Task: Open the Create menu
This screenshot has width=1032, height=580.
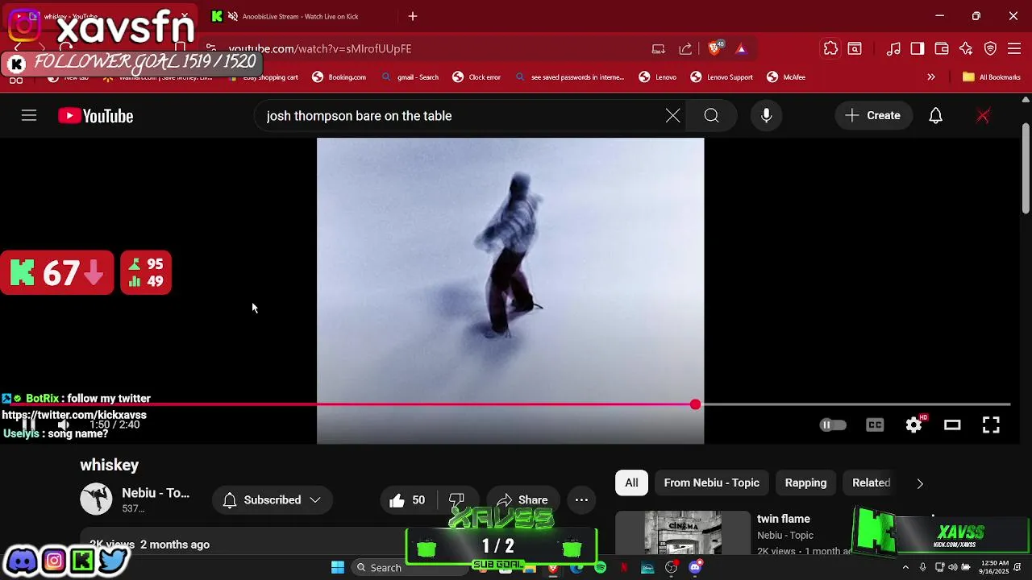Action: (873, 116)
